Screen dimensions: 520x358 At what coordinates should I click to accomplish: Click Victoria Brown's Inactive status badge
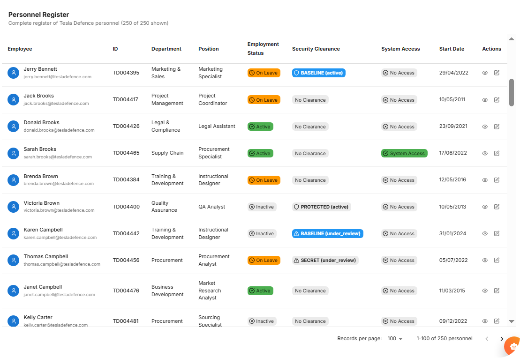(262, 207)
